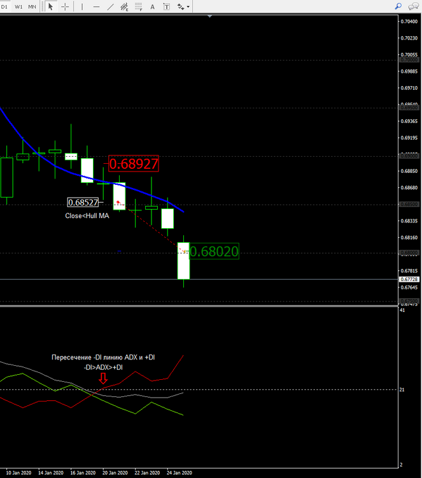Open the blue magnifier search
The image size is (422, 478).
398,6
